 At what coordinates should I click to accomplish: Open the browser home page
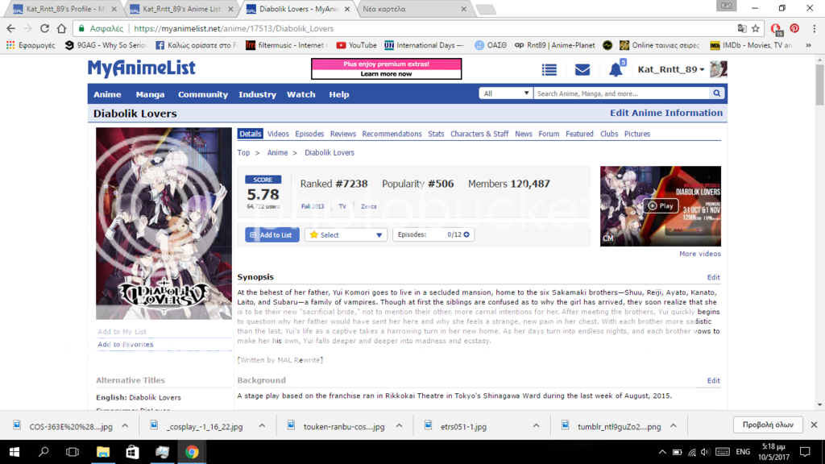pos(61,28)
